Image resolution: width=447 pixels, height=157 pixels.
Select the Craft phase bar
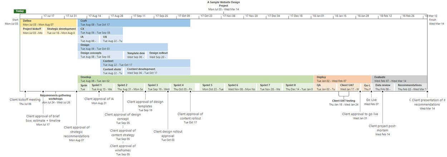point(134,23)
